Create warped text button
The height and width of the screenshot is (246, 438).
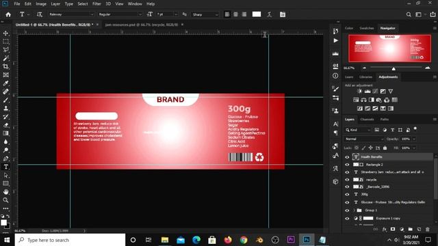pos(269,14)
